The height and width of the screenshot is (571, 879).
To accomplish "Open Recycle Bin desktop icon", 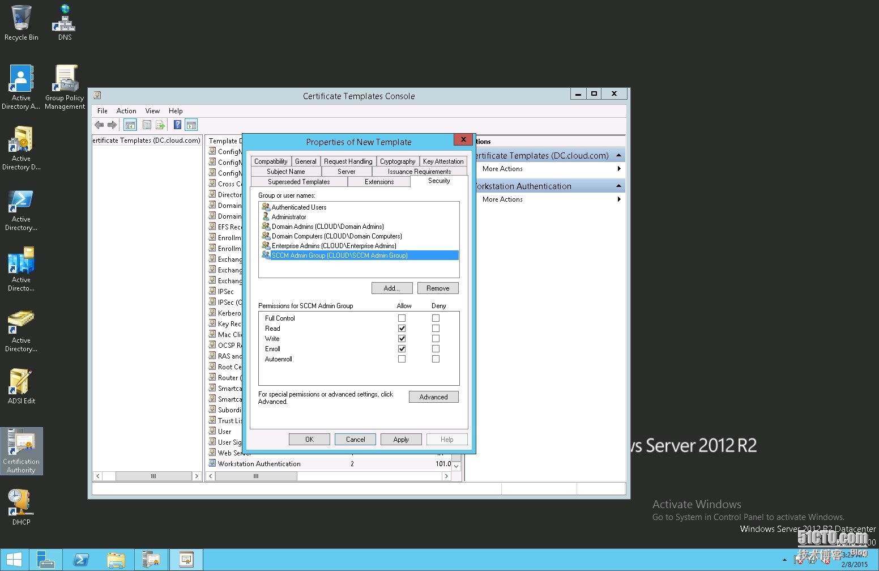I will 22,23.
